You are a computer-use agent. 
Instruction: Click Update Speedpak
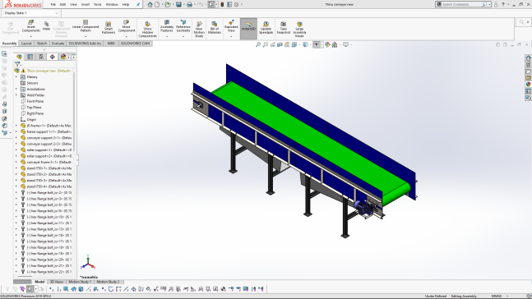[266, 28]
